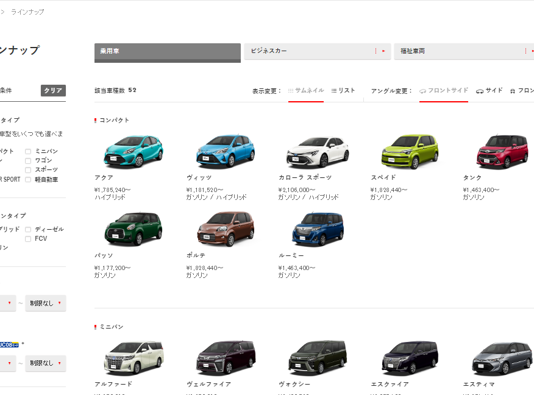The image size is (534, 395).
Task: Expand the ビジネスカー tab arrow
Action: click(383, 51)
